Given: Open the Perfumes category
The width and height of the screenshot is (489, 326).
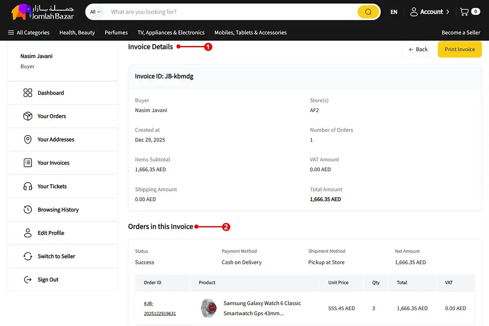Looking at the screenshot, I should click(x=116, y=33).
